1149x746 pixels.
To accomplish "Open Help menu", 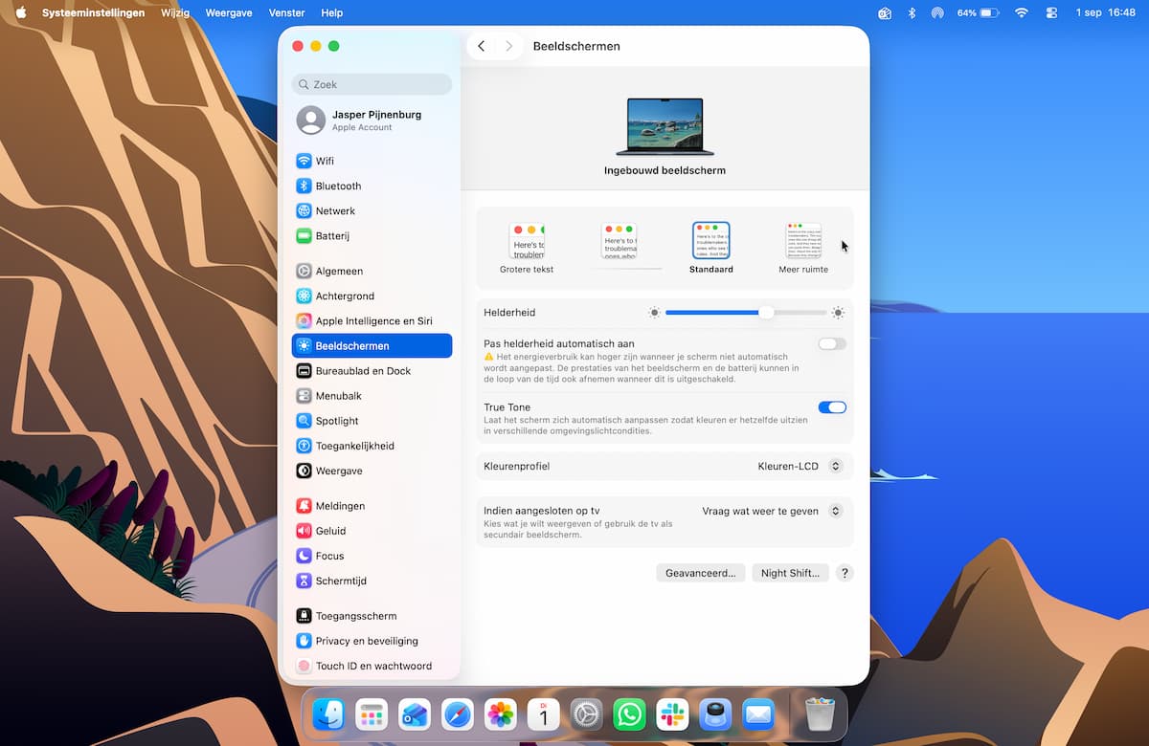I will (x=332, y=12).
